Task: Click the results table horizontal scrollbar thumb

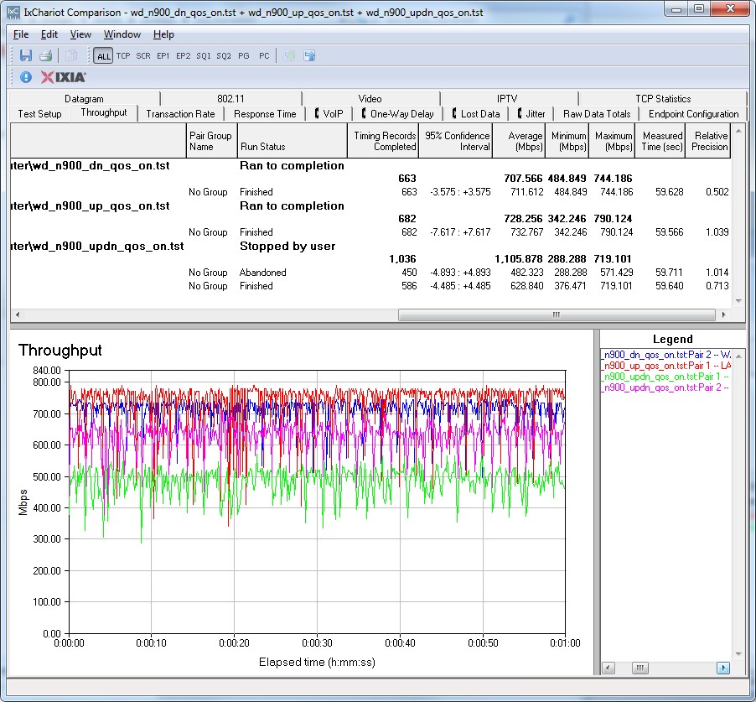Action: click(x=557, y=315)
